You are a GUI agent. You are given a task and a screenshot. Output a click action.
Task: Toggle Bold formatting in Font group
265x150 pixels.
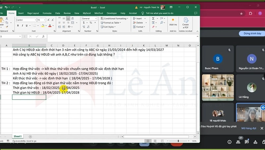pos(17,26)
